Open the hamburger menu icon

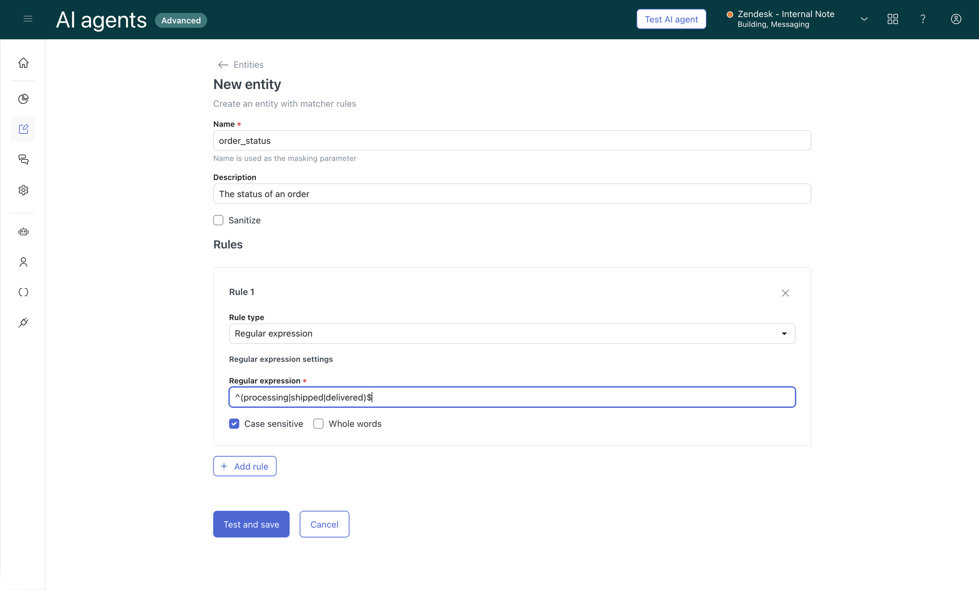coord(28,19)
